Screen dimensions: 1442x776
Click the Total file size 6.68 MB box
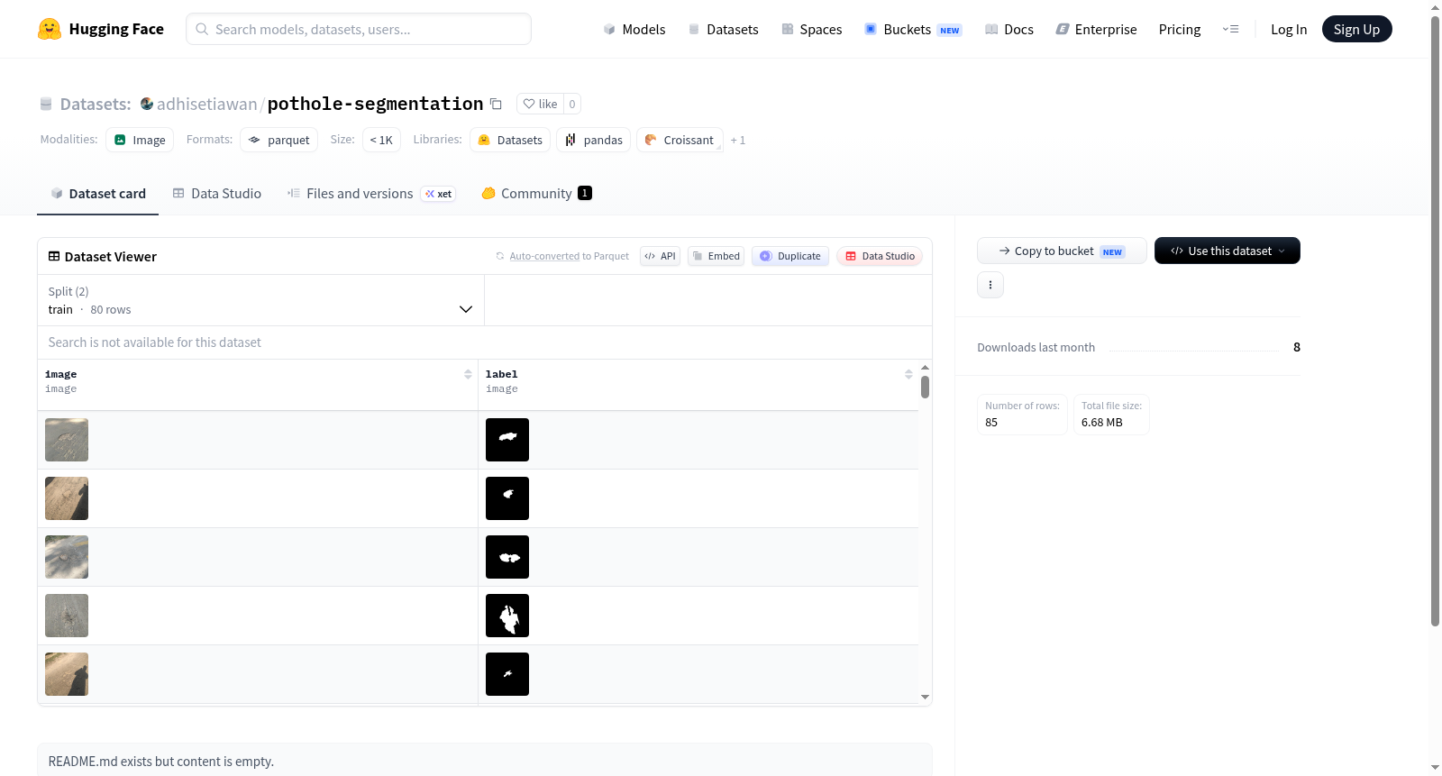(1111, 415)
